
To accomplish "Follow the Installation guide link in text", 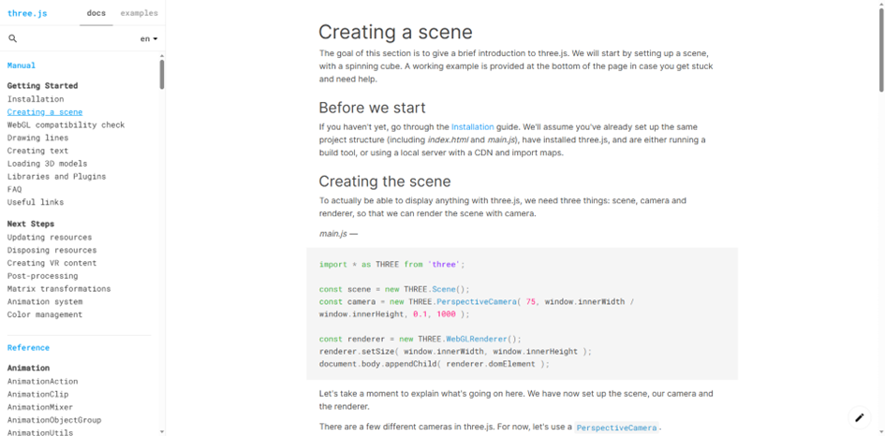I will coord(472,127).
